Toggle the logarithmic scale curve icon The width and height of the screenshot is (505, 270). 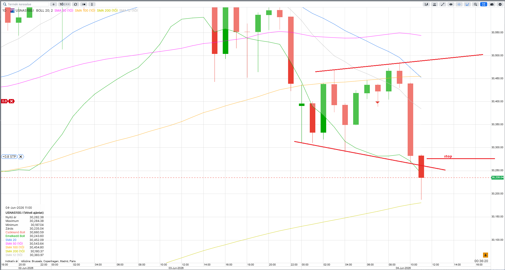(467, 4)
